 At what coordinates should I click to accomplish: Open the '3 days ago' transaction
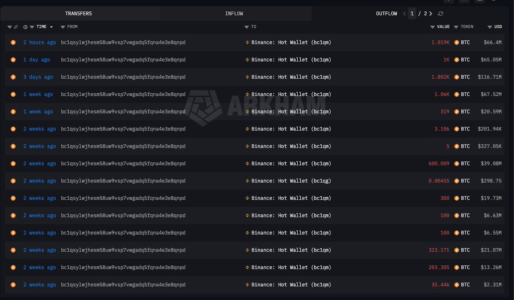[38, 77]
